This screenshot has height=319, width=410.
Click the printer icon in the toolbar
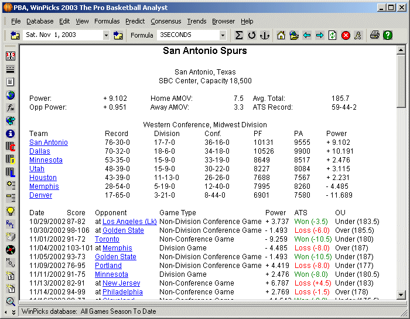click(375, 35)
